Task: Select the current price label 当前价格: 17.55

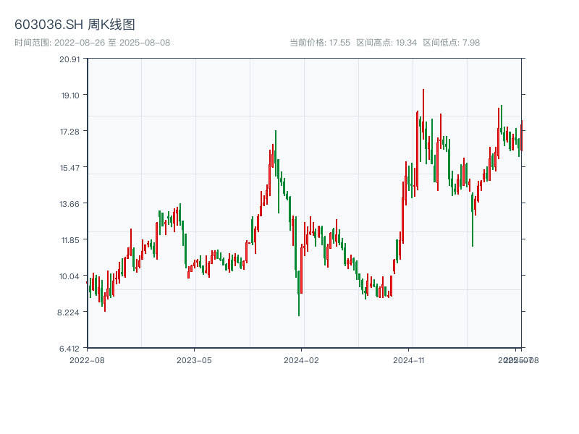Action: [320, 43]
